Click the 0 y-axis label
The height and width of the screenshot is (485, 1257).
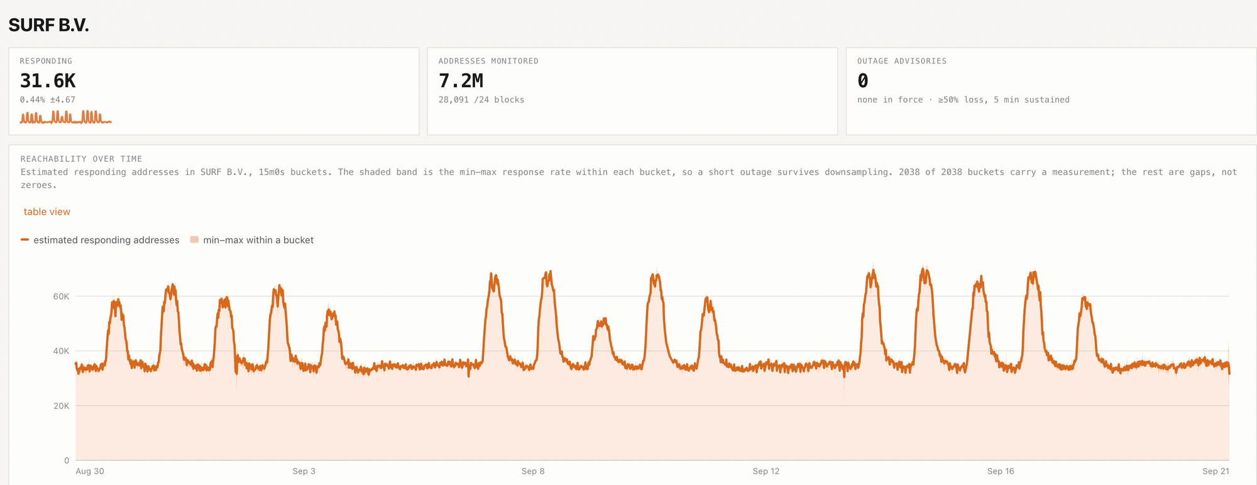tap(67, 461)
